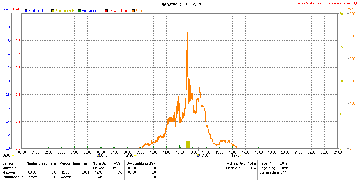Click the 12:00 label on time axis
Viewport: 361px width, 180px height.
pyautogui.click(x=180, y=152)
